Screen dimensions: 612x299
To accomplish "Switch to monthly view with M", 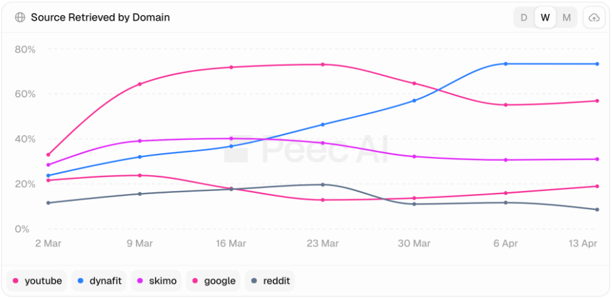I will pos(566,18).
